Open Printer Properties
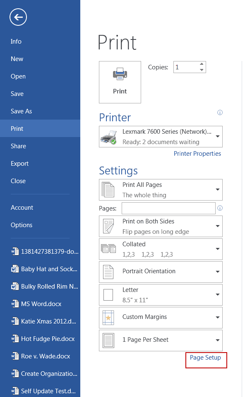This screenshot has height=397, width=245. tap(197, 153)
